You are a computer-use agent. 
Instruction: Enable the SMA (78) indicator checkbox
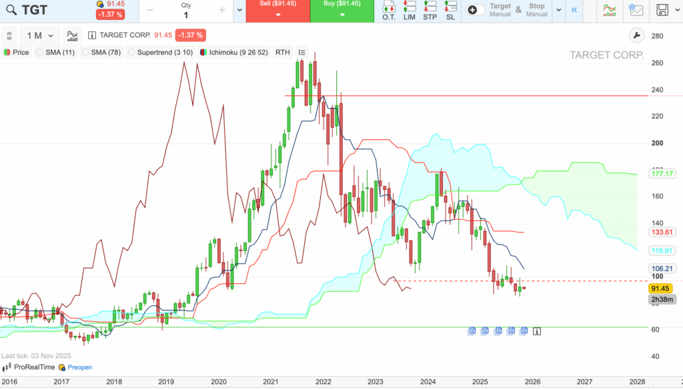(x=85, y=52)
